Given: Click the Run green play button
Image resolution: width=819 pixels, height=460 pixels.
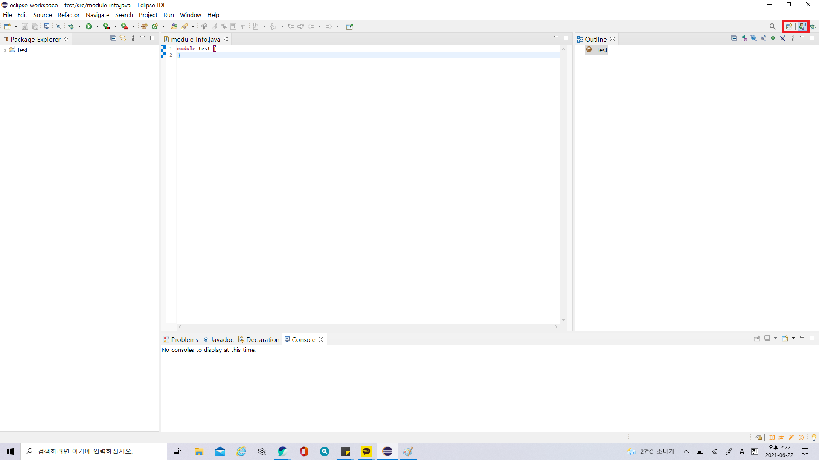Looking at the screenshot, I should click(x=89, y=26).
